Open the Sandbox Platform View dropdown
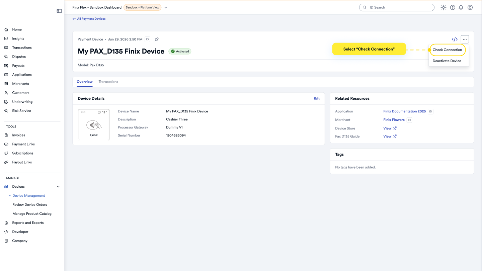The height and width of the screenshot is (271, 482). point(166,7)
